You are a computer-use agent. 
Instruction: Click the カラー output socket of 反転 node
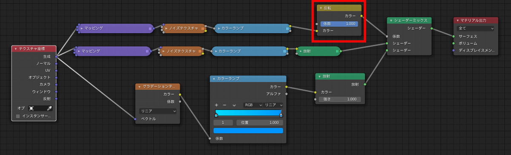pos(362,16)
